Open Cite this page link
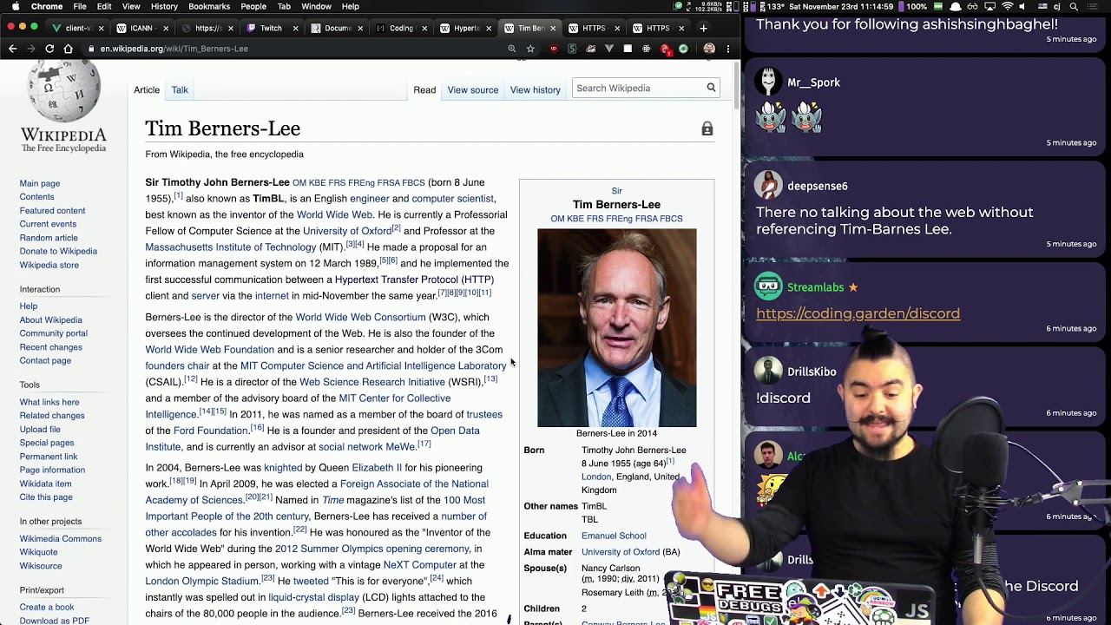1111x625 pixels. [x=46, y=497]
